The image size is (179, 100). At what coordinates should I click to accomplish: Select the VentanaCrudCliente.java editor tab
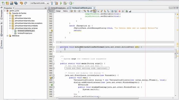[82, 8]
